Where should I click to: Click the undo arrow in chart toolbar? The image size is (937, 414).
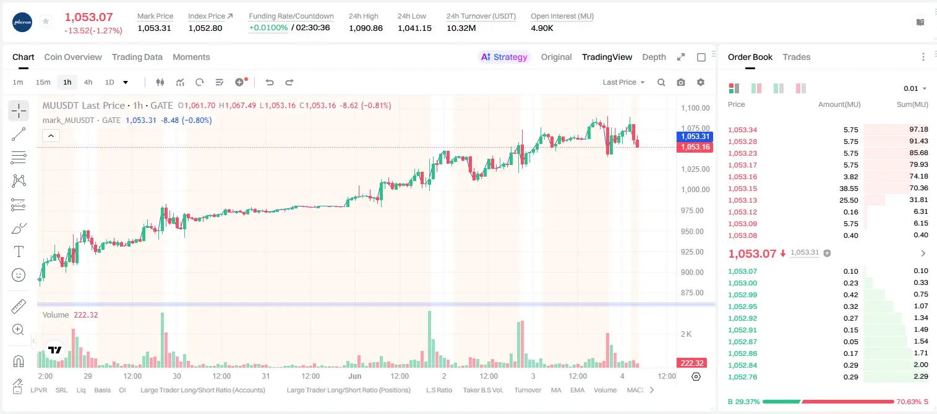click(x=270, y=82)
